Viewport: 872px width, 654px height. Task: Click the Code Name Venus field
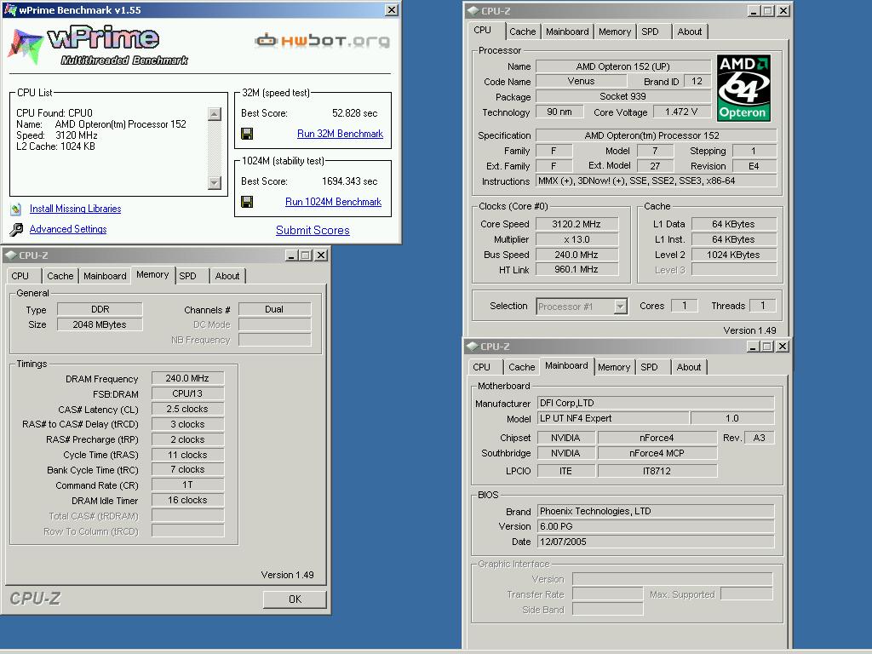coord(581,81)
